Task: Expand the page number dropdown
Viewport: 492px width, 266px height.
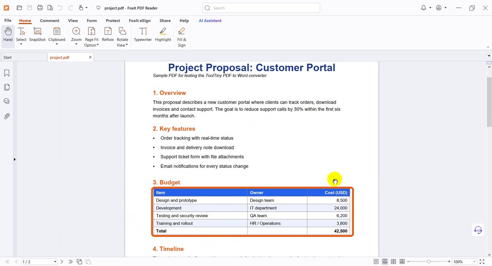Action: point(55,262)
